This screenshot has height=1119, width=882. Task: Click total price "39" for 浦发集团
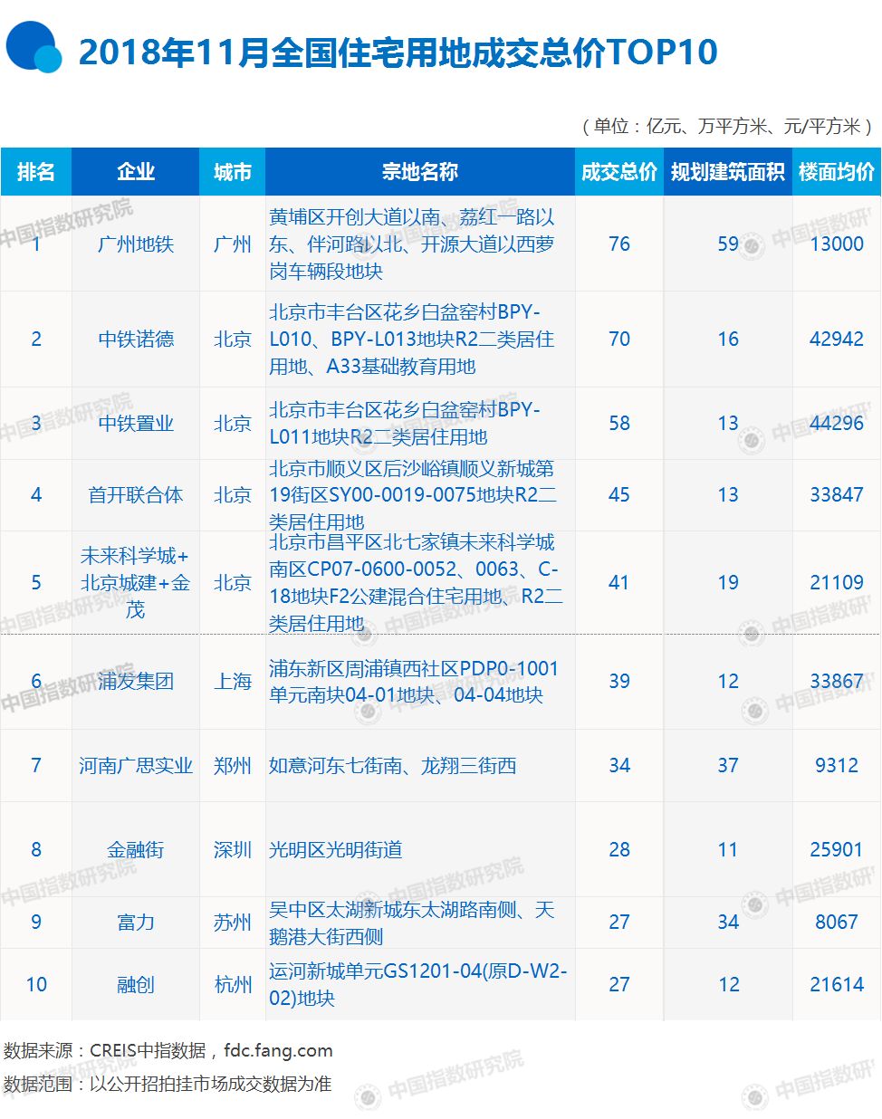pos(619,682)
